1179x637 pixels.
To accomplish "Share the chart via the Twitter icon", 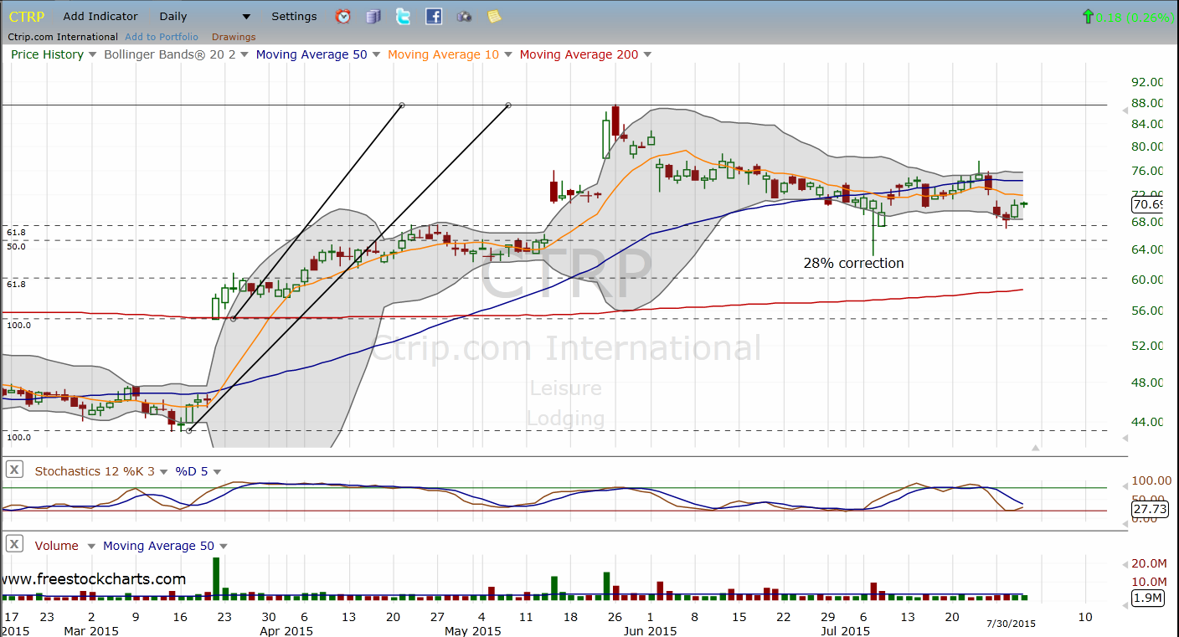I will click(x=404, y=16).
